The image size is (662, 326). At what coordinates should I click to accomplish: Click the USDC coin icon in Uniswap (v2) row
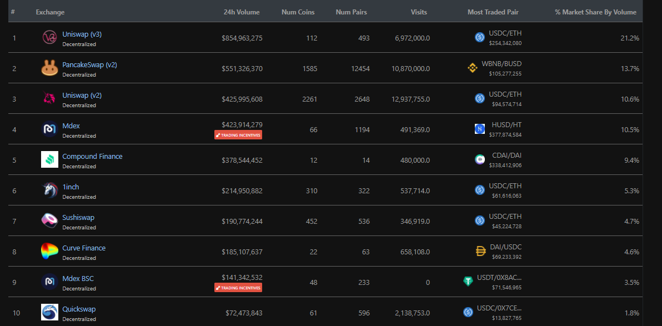480,98
